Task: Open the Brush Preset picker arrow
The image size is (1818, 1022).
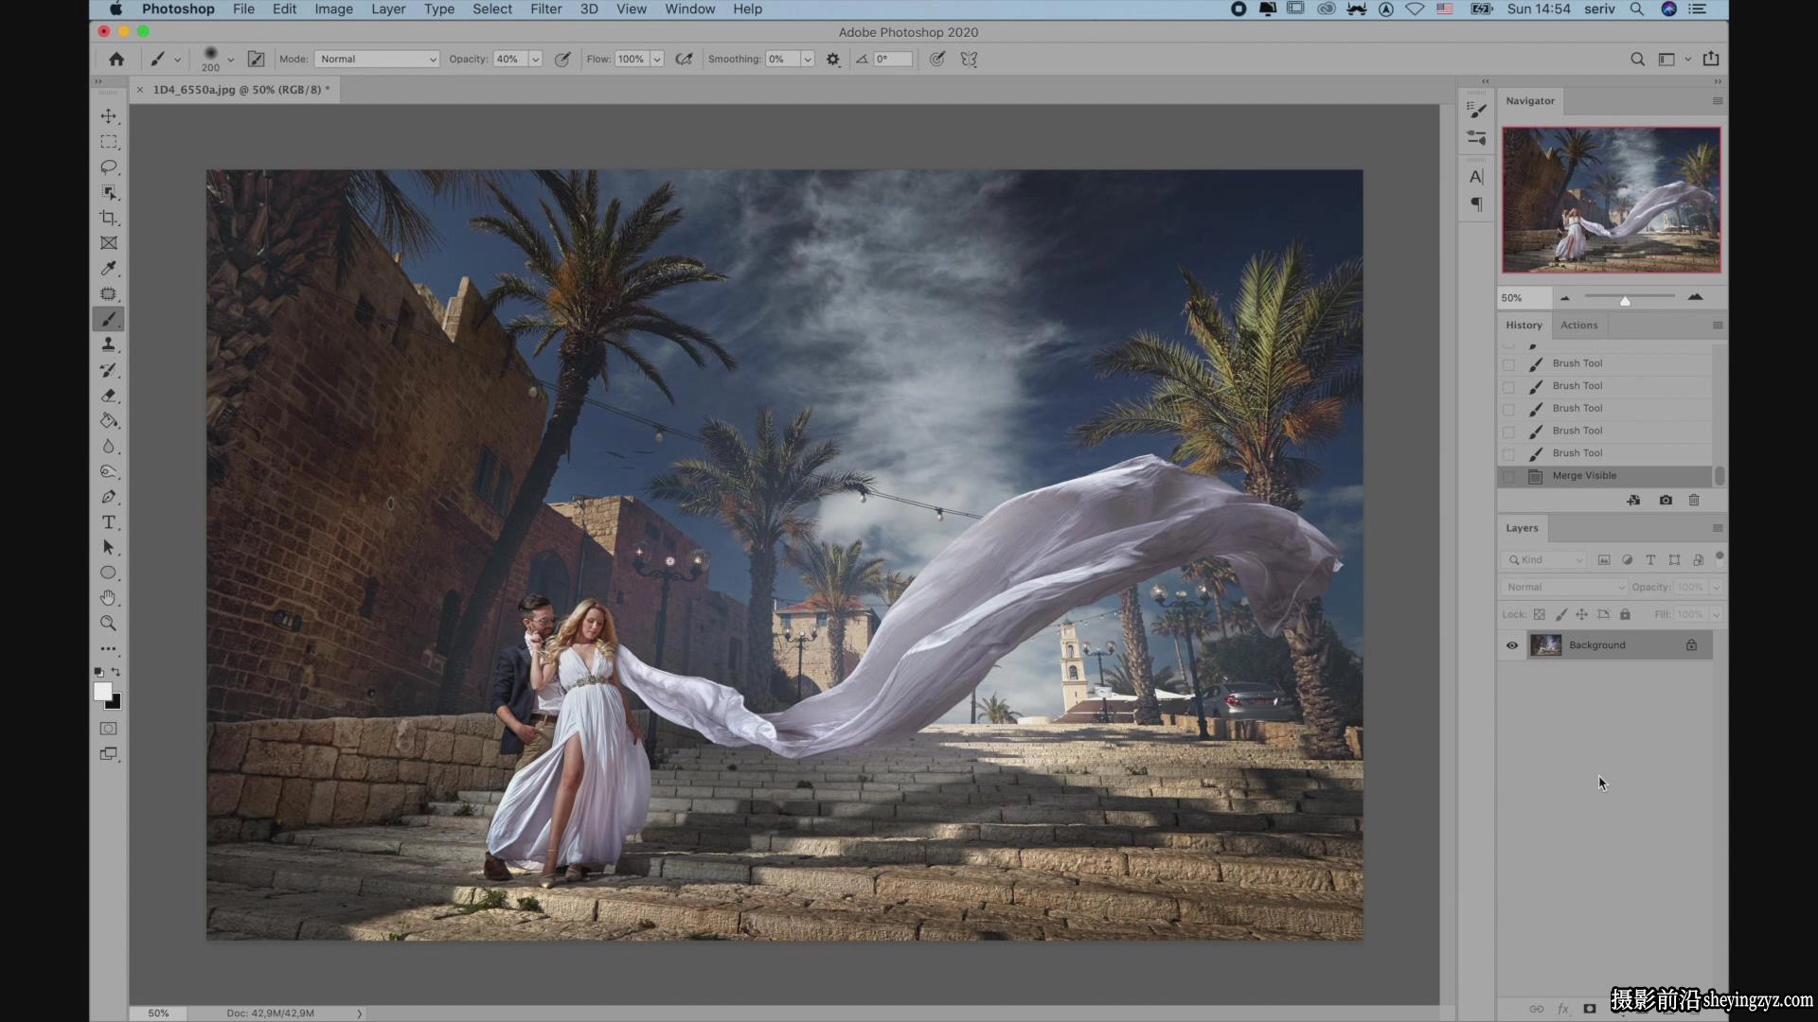Action: pos(230,60)
